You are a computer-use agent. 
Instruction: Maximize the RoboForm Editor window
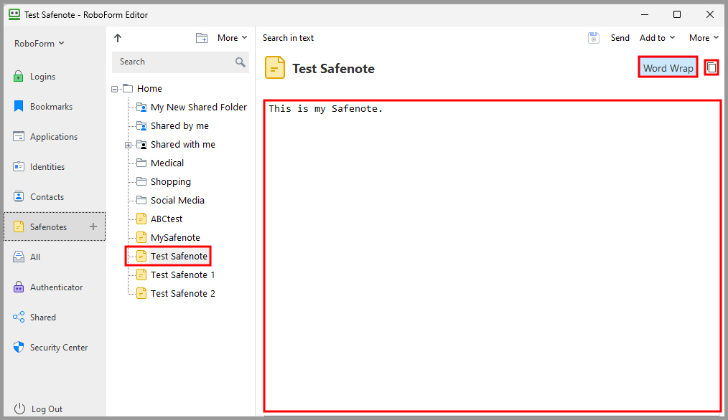pyautogui.click(x=677, y=14)
